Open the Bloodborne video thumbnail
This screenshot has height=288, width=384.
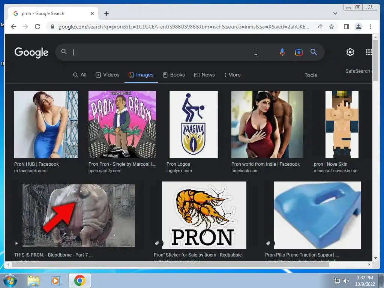[x=79, y=216]
